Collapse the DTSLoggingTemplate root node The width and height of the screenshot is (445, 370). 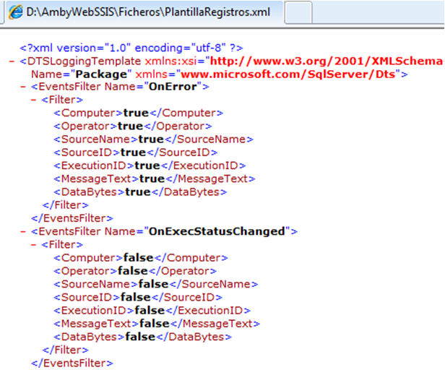[12, 61]
